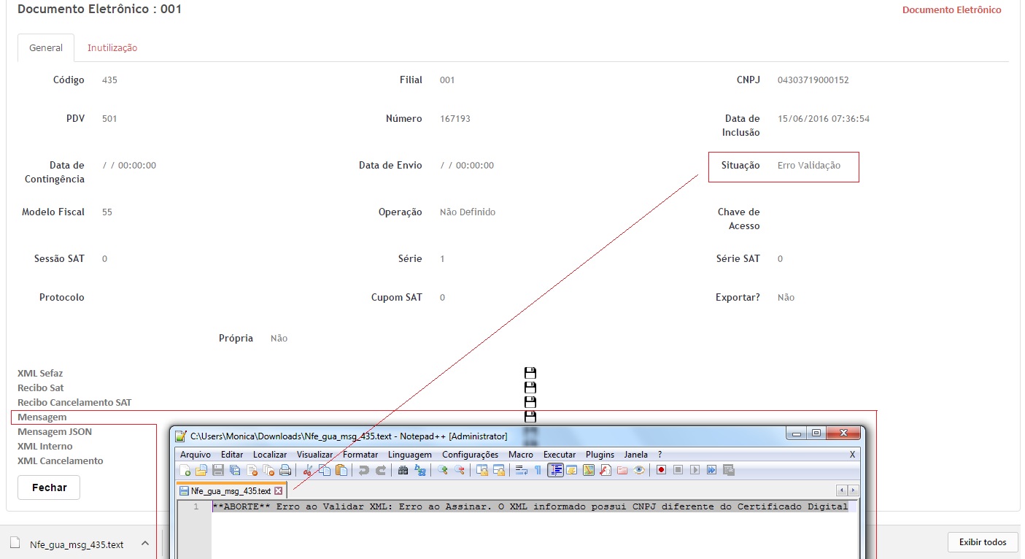Image resolution: width=1025 pixels, height=559 pixels.
Task: Toggle the indent guide toolbar button
Action: click(555, 471)
